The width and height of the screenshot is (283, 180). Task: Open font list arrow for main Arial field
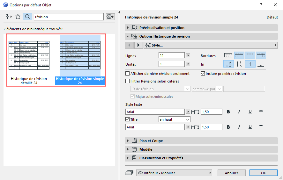click(x=188, y=112)
